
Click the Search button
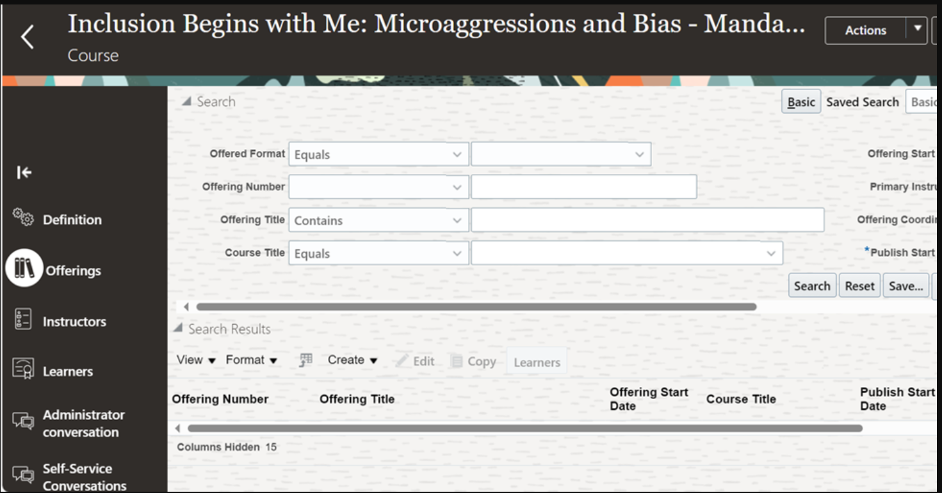click(812, 286)
